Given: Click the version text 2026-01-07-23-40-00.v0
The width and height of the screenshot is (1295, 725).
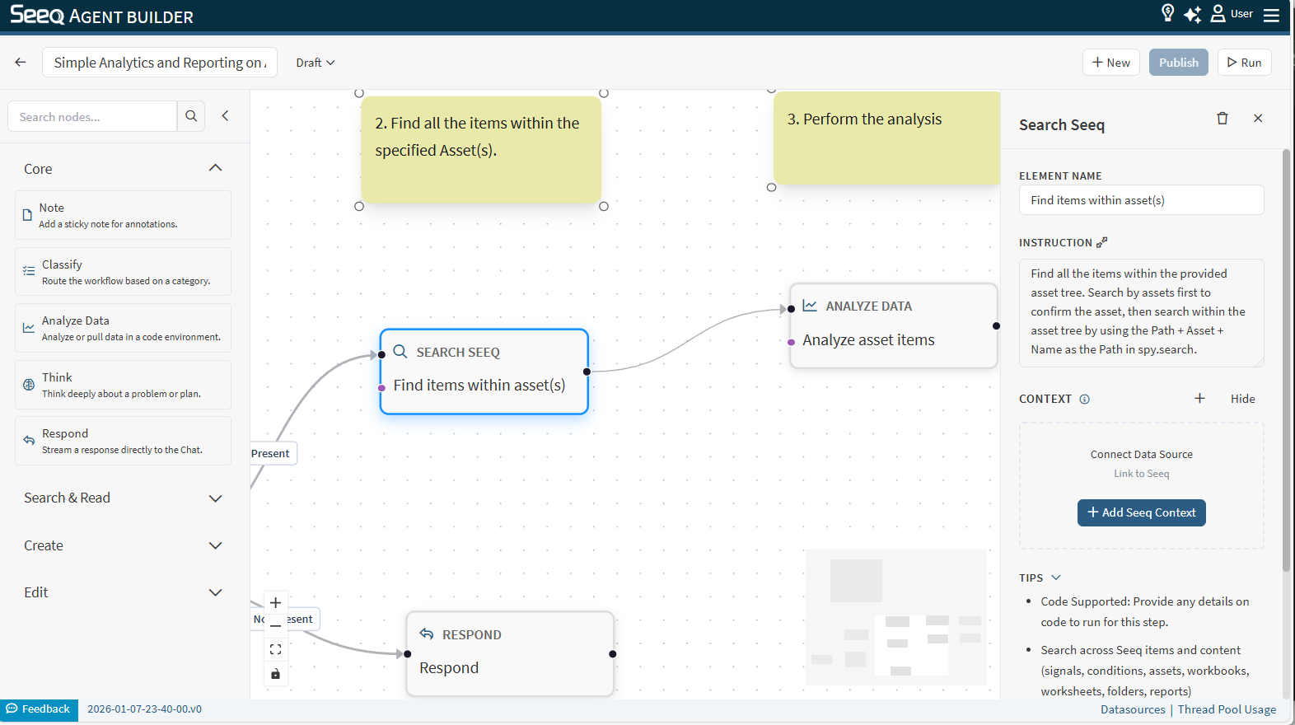Looking at the screenshot, I should click(145, 709).
